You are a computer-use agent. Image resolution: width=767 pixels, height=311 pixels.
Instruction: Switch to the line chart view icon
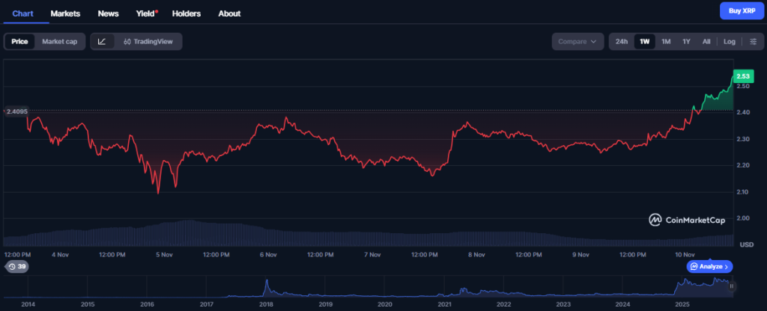[102, 41]
